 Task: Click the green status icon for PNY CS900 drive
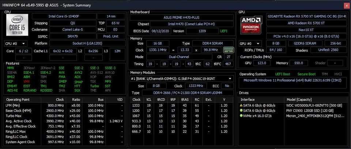pos(241,111)
